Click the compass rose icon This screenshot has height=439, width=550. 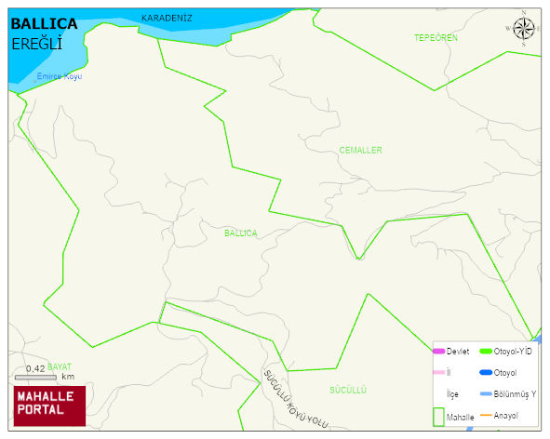coord(523,29)
